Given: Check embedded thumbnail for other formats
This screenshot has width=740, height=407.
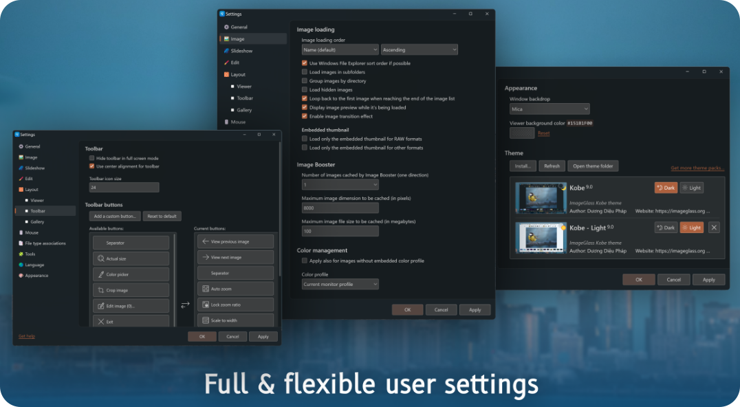Looking at the screenshot, I should coord(305,148).
